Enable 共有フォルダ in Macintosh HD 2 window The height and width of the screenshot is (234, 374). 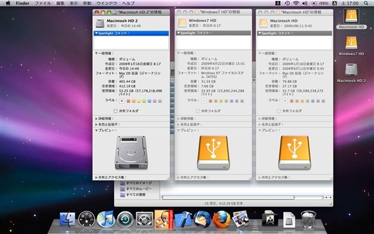coord(116,111)
